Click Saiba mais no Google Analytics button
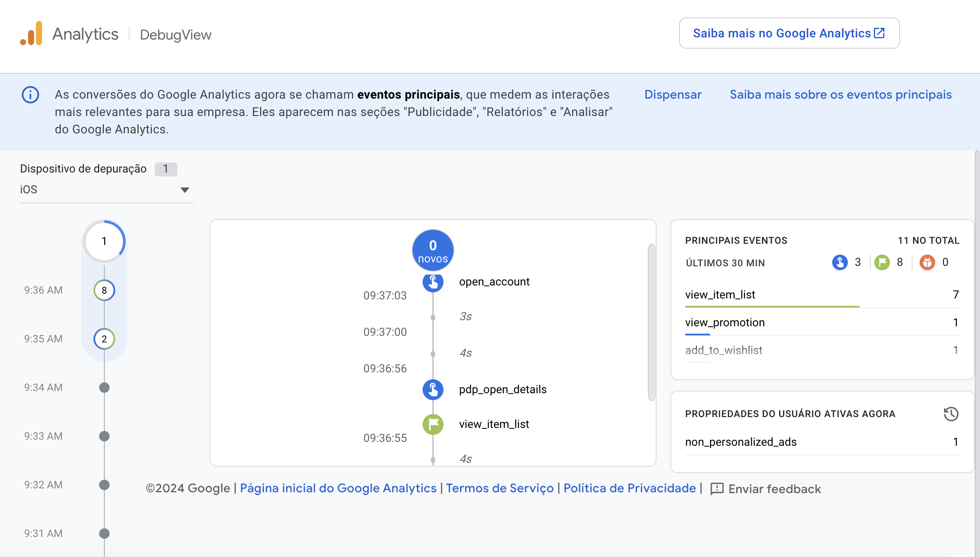980x557 pixels. (x=789, y=33)
